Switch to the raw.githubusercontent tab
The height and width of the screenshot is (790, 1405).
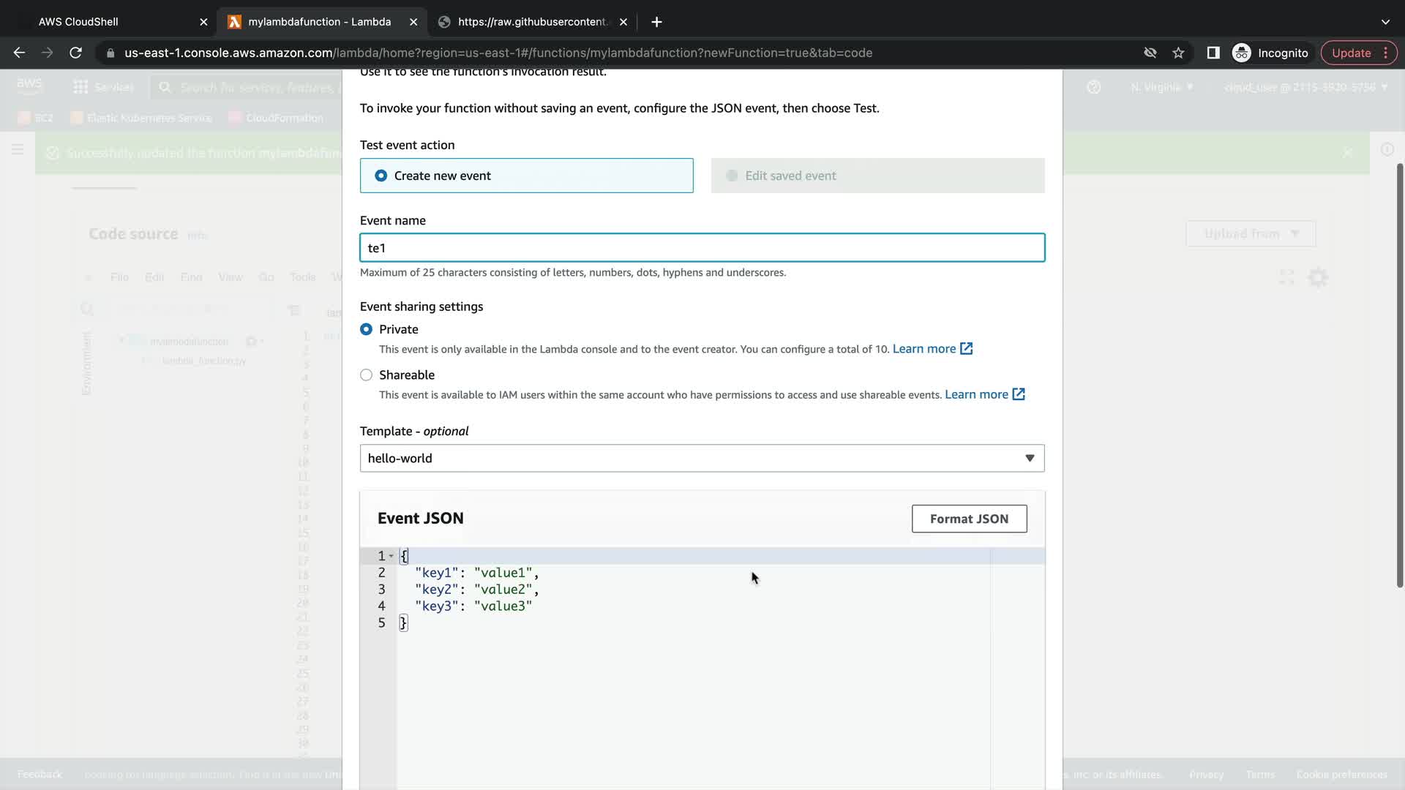(532, 22)
